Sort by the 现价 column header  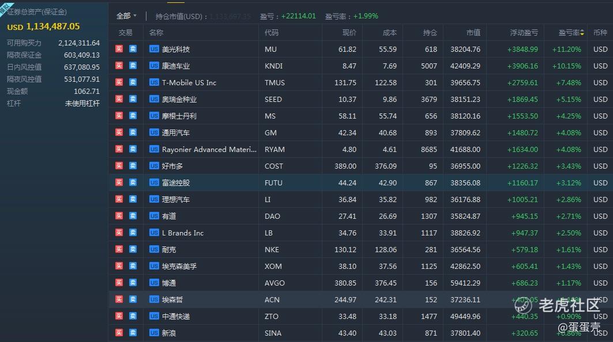click(x=349, y=32)
